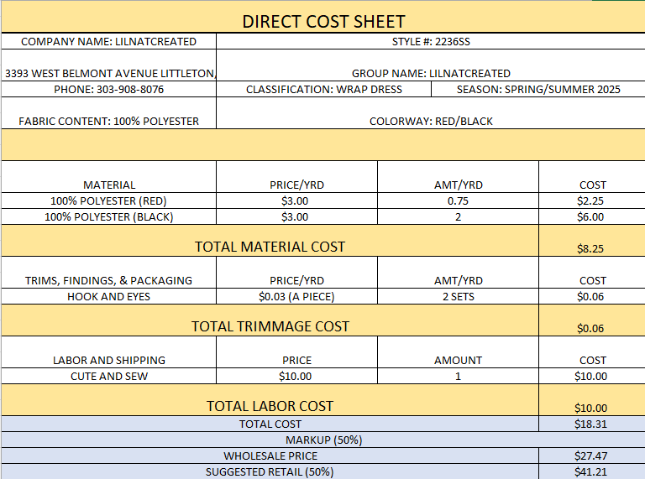Click the PHONE: 303-908-8076 cell

click(108, 89)
